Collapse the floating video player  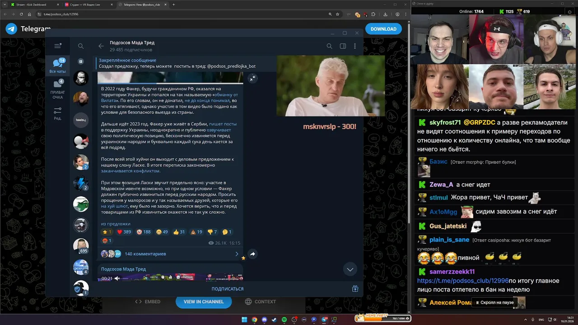(x=253, y=79)
